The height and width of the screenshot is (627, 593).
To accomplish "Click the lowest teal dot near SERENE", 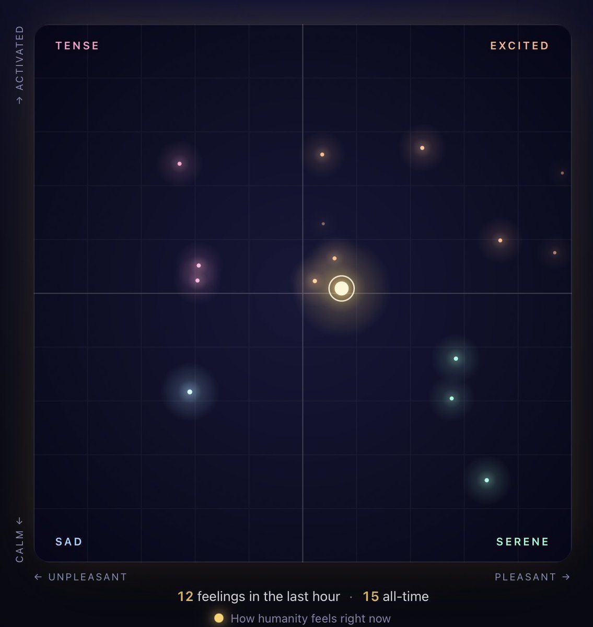I will tap(486, 480).
